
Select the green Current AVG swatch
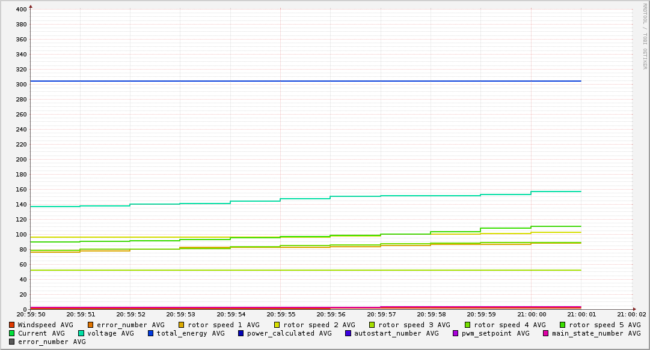(12, 333)
